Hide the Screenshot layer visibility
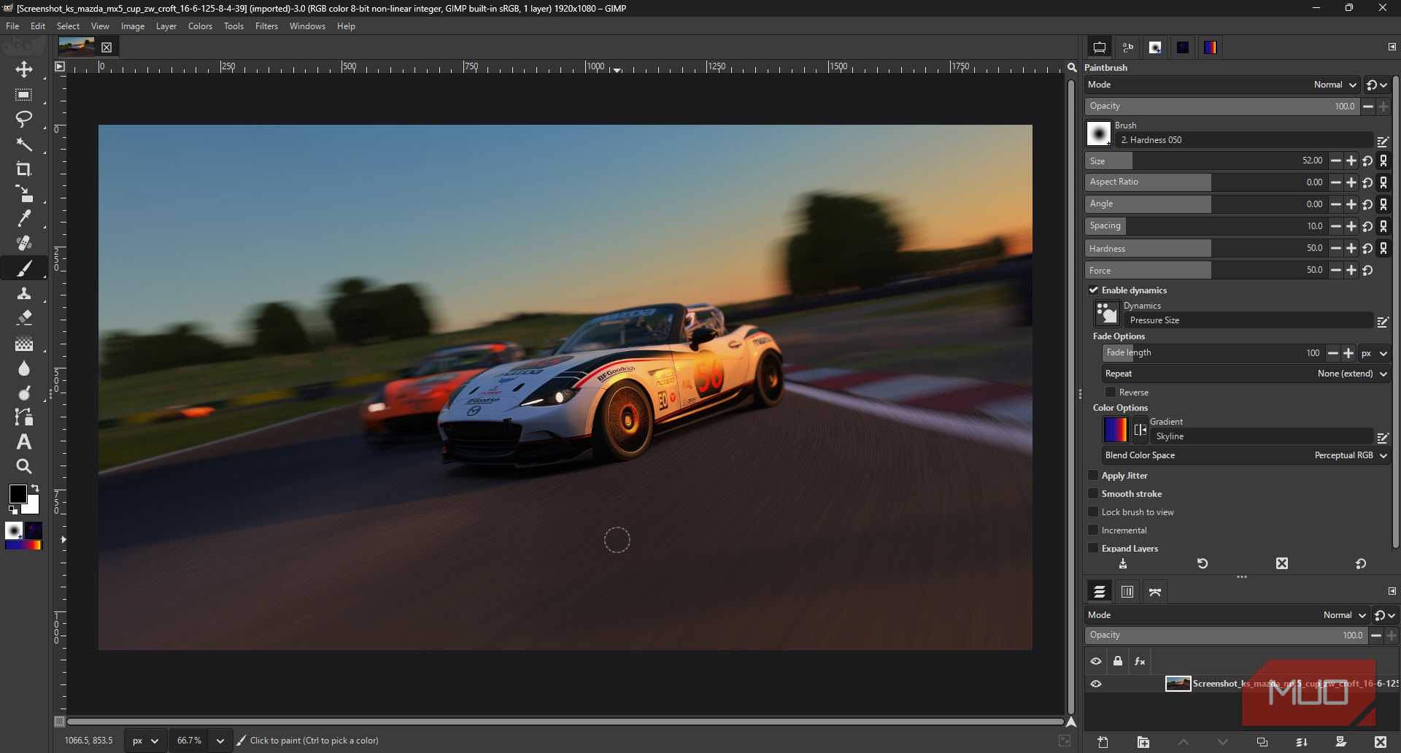 1096,684
